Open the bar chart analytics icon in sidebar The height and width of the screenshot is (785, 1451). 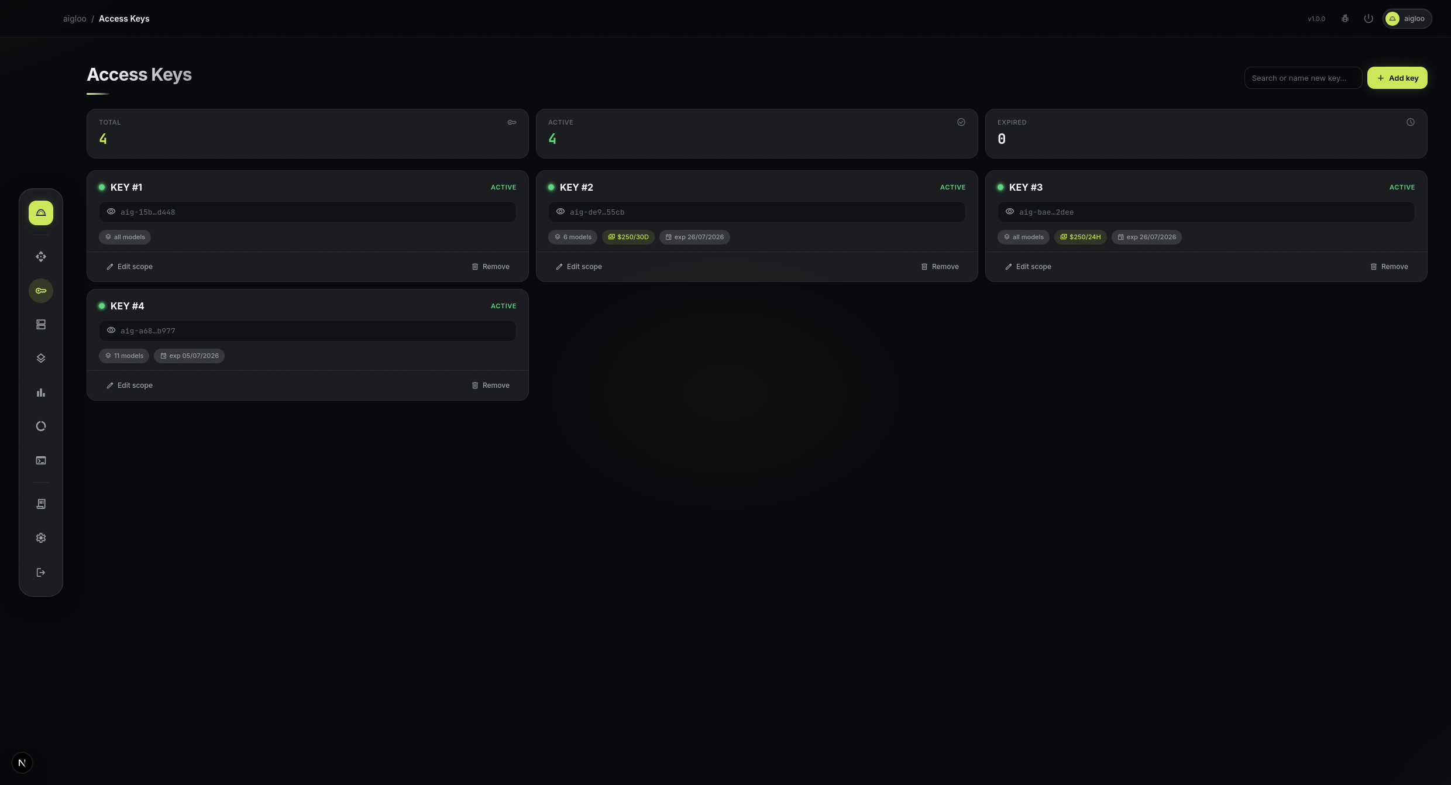[41, 392]
